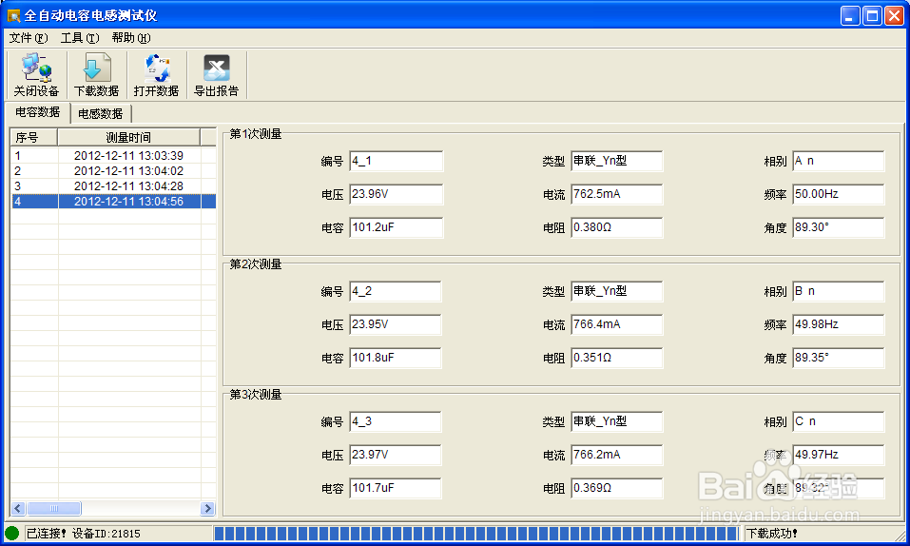Click the 电容 field showing 101.8uF
Screen dimensions: 910x546
[396, 358]
